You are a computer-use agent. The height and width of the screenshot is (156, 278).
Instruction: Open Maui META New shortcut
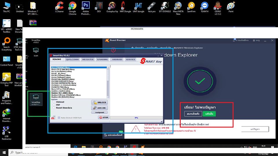point(178,8)
